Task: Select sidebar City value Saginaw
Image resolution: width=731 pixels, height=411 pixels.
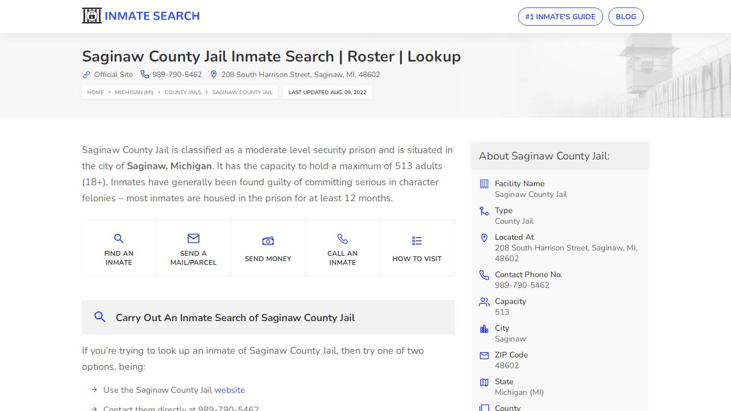Action: click(511, 339)
